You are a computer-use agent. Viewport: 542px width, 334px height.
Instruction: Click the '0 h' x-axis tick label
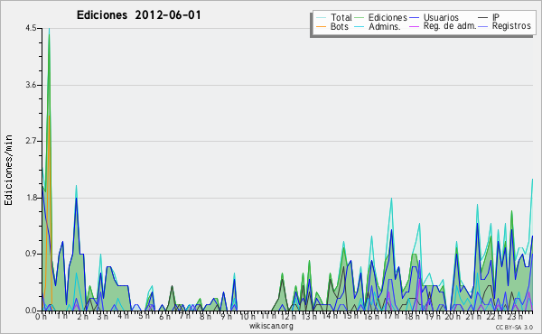(41, 316)
